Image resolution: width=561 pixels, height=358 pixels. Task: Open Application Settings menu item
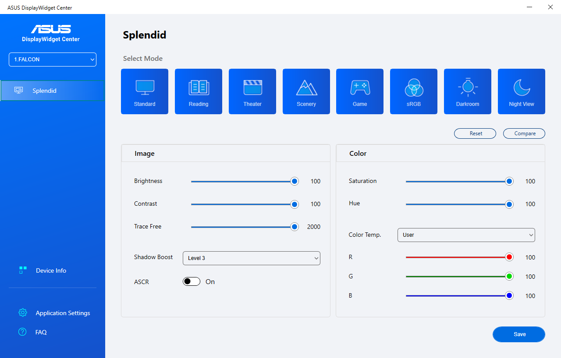[63, 313]
